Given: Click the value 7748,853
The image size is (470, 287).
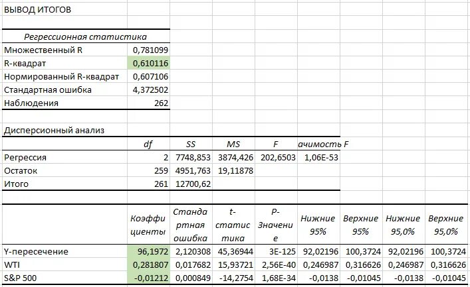Looking at the screenshot, I should pyautogui.click(x=193, y=158).
